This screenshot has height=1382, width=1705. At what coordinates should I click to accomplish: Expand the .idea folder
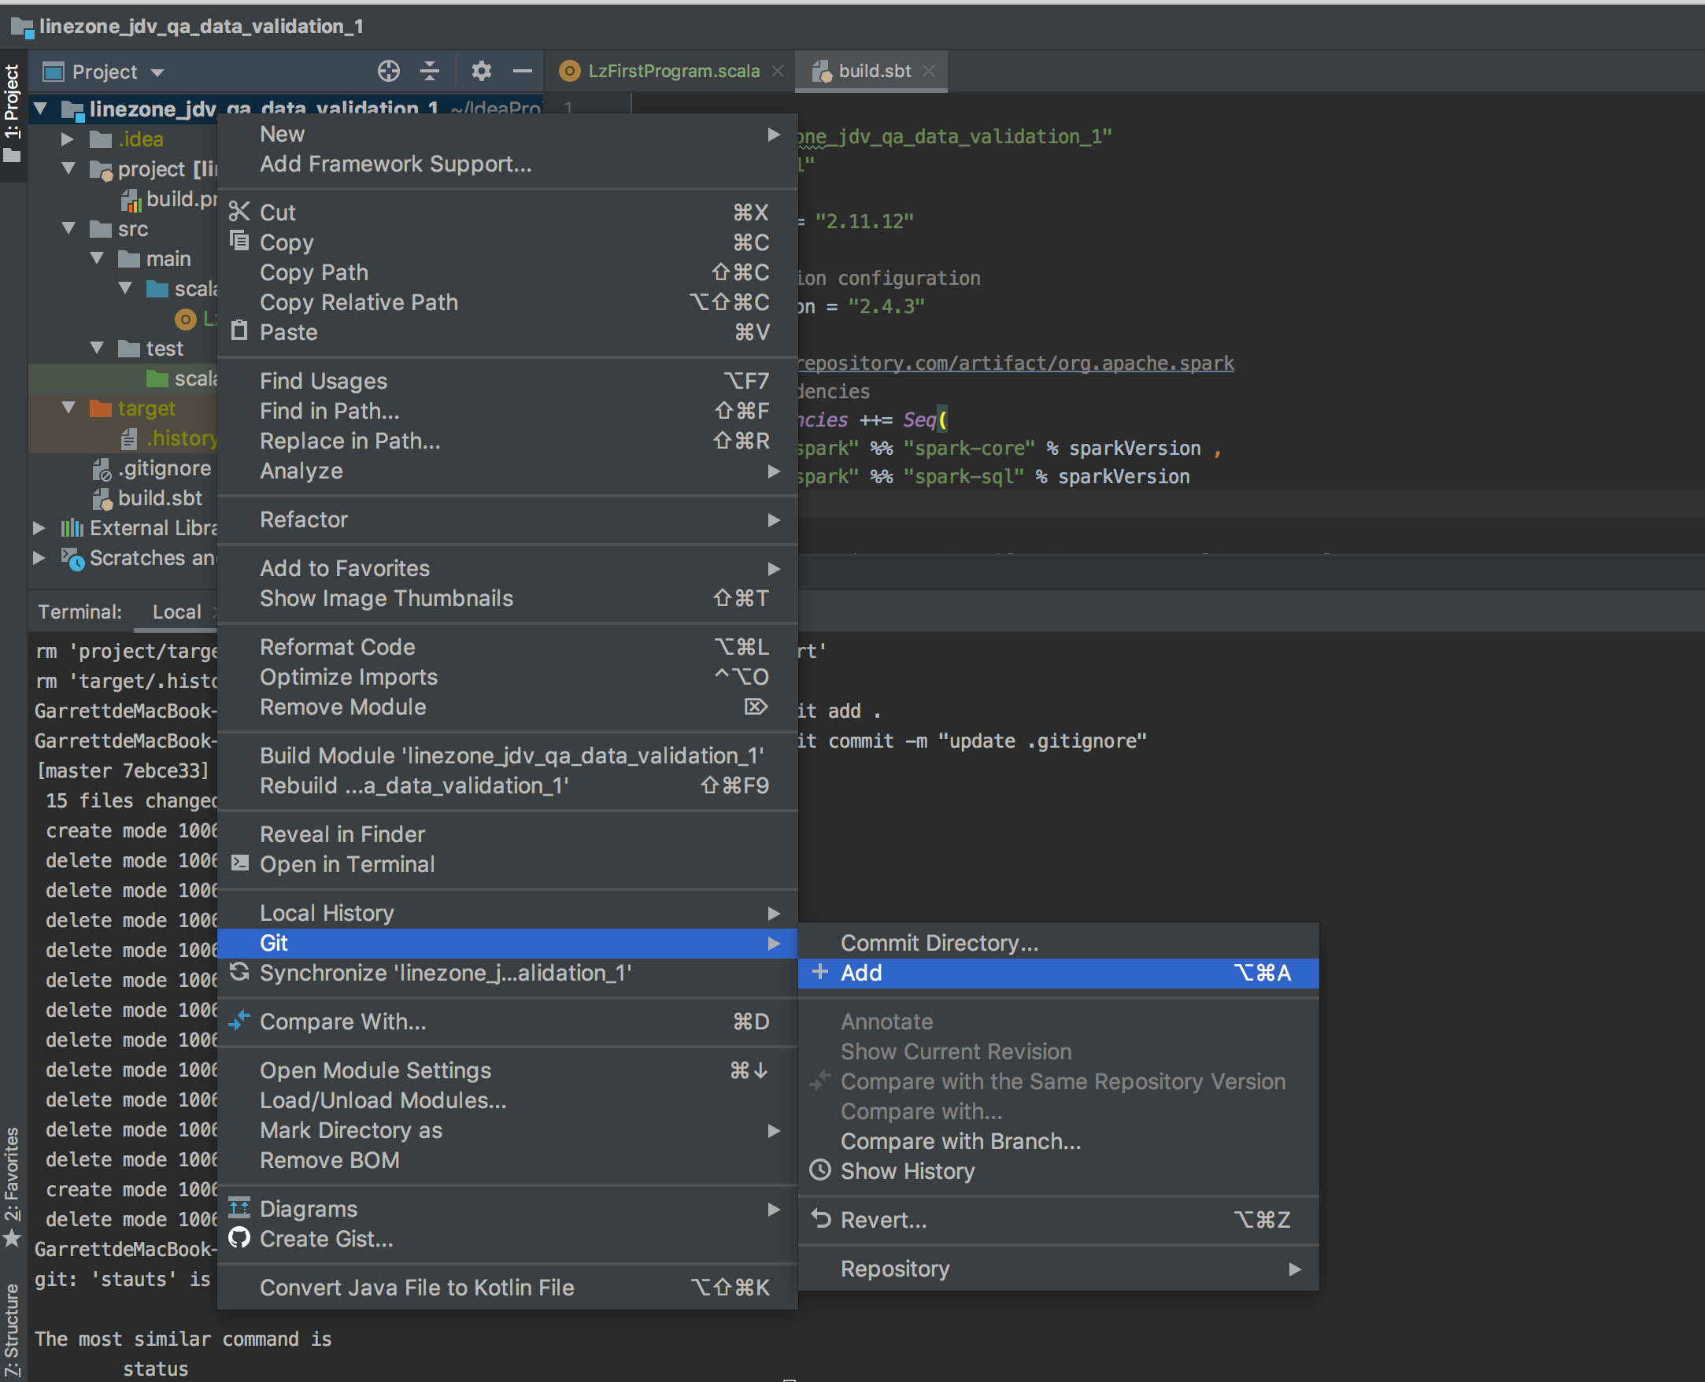[68, 139]
